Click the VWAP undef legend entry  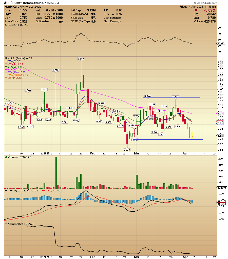coord(14,78)
